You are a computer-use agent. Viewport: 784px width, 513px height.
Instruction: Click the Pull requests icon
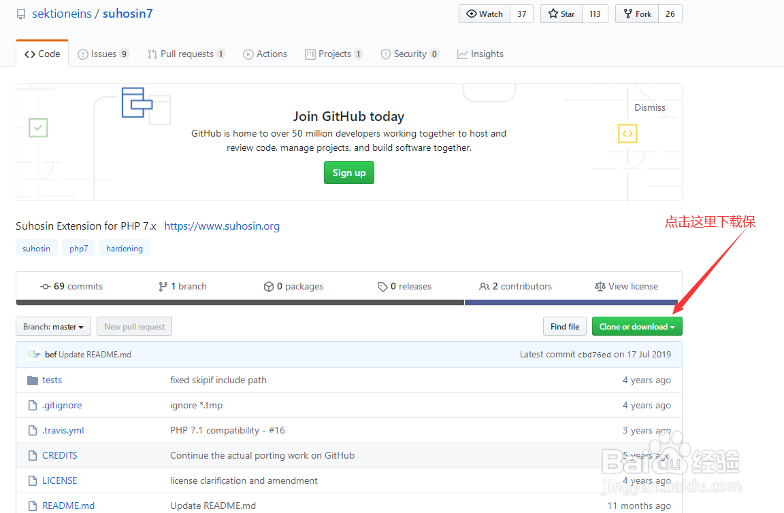(x=152, y=54)
